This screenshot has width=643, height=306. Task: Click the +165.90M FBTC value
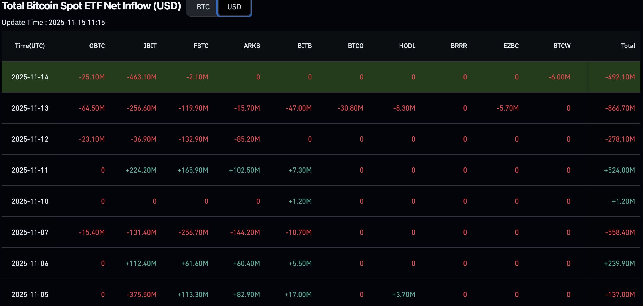[x=193, y=170]
